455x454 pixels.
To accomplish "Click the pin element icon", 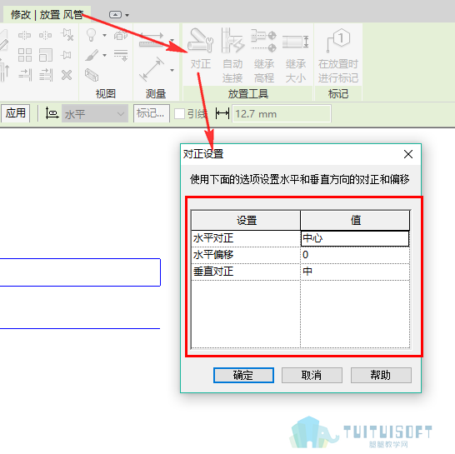I will [67, 55].
